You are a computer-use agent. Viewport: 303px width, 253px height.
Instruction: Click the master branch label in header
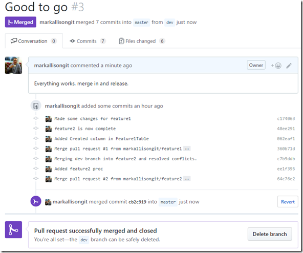coord(141,23)
